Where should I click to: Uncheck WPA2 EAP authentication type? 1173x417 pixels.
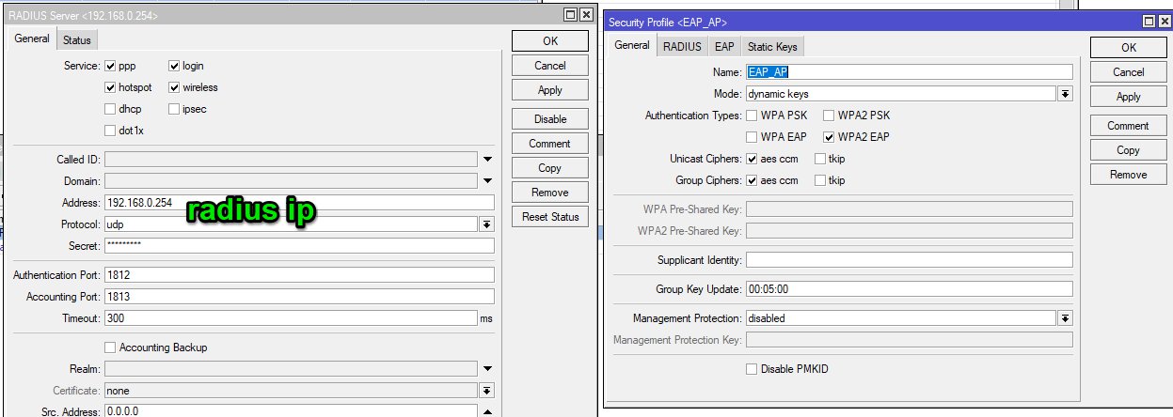coord(830,137)
